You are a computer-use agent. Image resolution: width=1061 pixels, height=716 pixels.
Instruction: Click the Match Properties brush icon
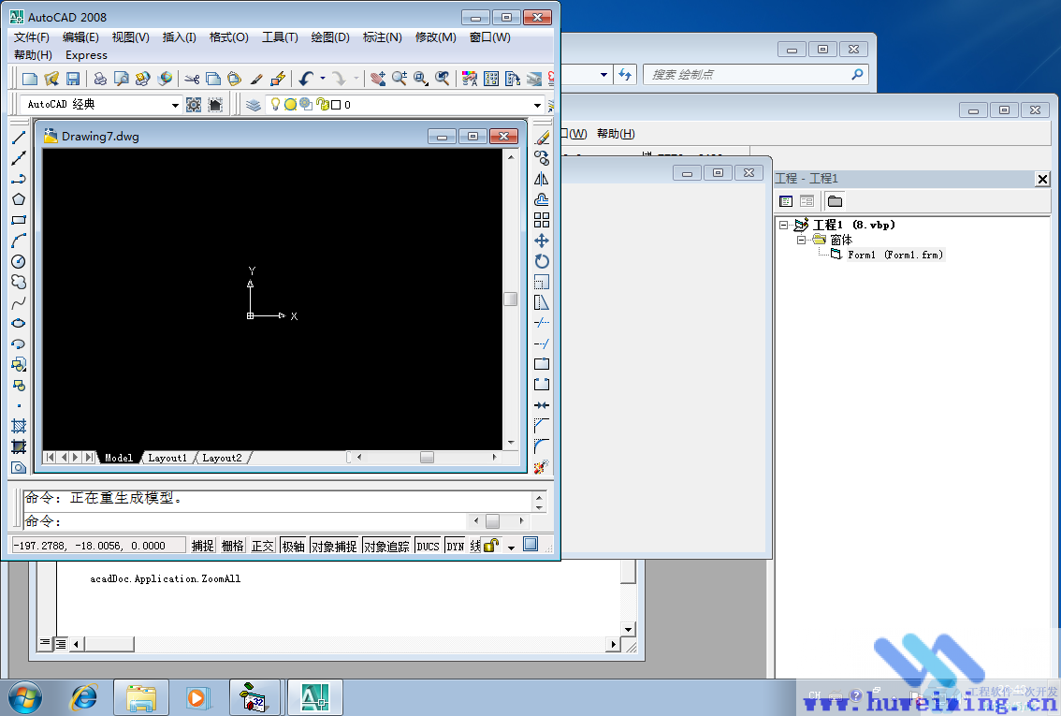pyautogui.click(x=256, y=80)
